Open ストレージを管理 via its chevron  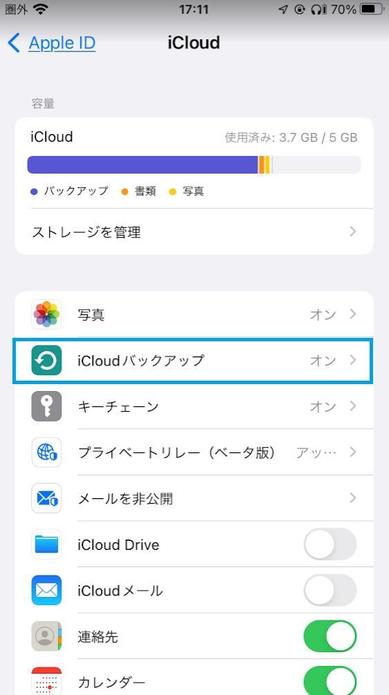(352, 231)
